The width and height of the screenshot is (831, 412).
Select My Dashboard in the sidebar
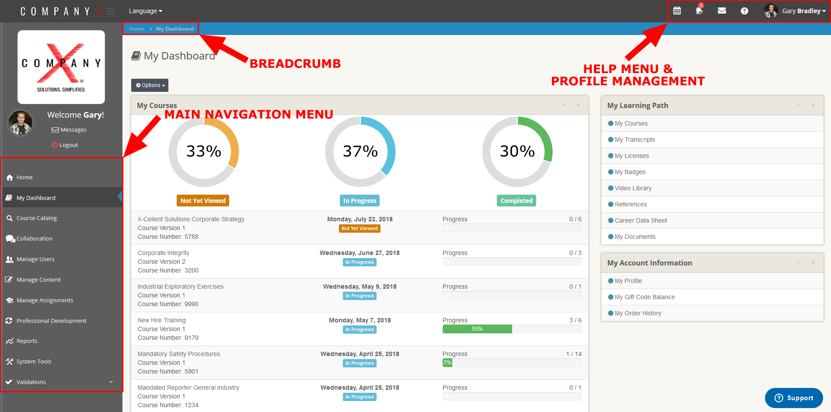click(x=35, y=197)
